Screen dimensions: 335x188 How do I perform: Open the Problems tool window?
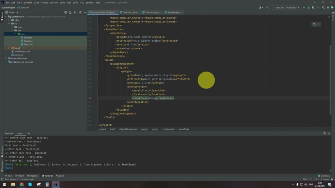click(x=33, y=176)
